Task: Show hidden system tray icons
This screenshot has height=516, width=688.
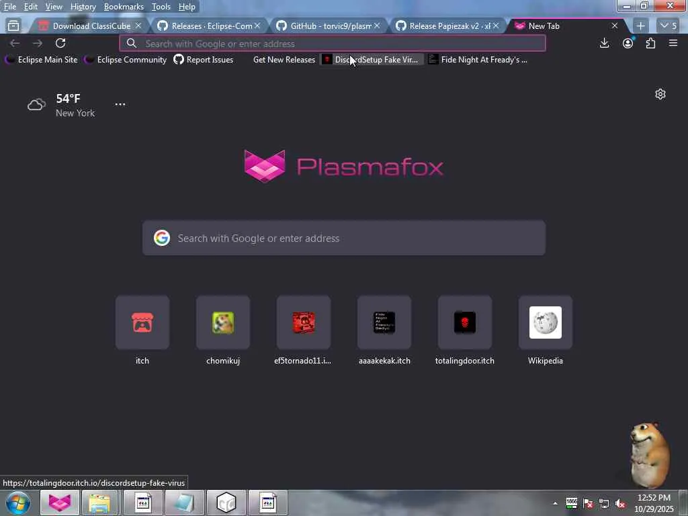Action: [x=555, y=503]
